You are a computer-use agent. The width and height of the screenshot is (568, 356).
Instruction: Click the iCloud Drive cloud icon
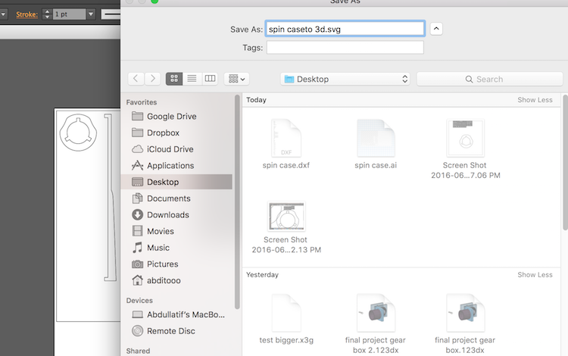click(137, 149)
